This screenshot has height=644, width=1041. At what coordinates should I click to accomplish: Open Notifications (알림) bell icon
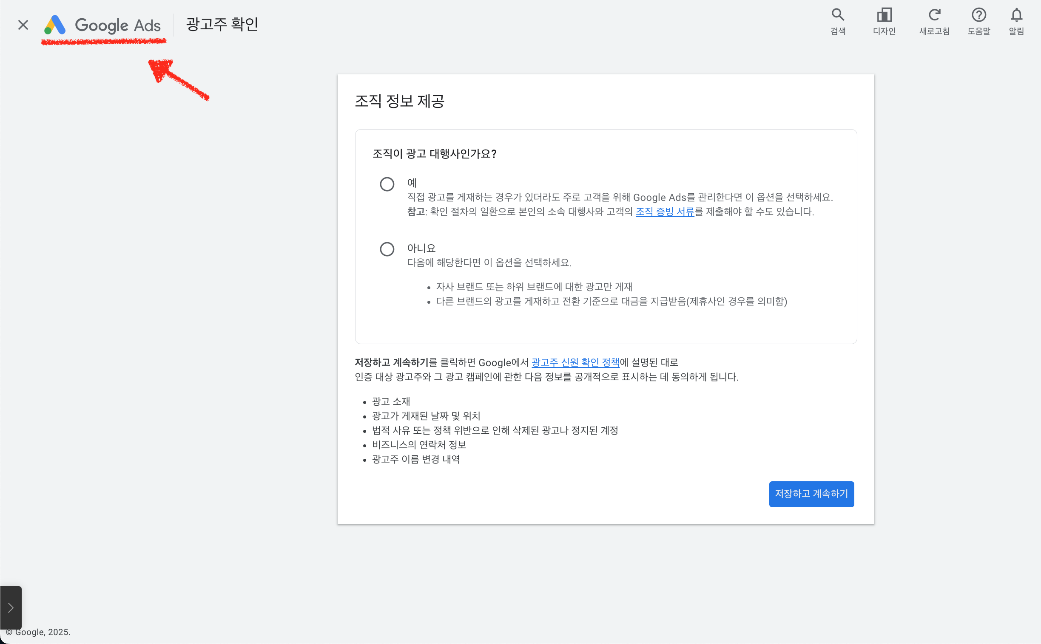pyautogui.click(x=1016, y=15)
